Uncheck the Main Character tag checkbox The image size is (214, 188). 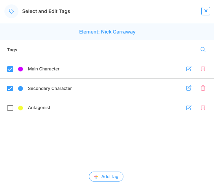tap(10, 69)
